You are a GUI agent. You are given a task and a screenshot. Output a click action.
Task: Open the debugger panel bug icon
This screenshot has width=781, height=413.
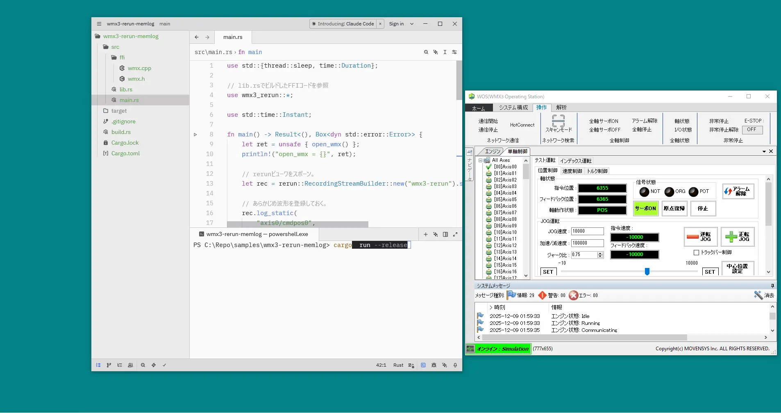pos(434,365)
